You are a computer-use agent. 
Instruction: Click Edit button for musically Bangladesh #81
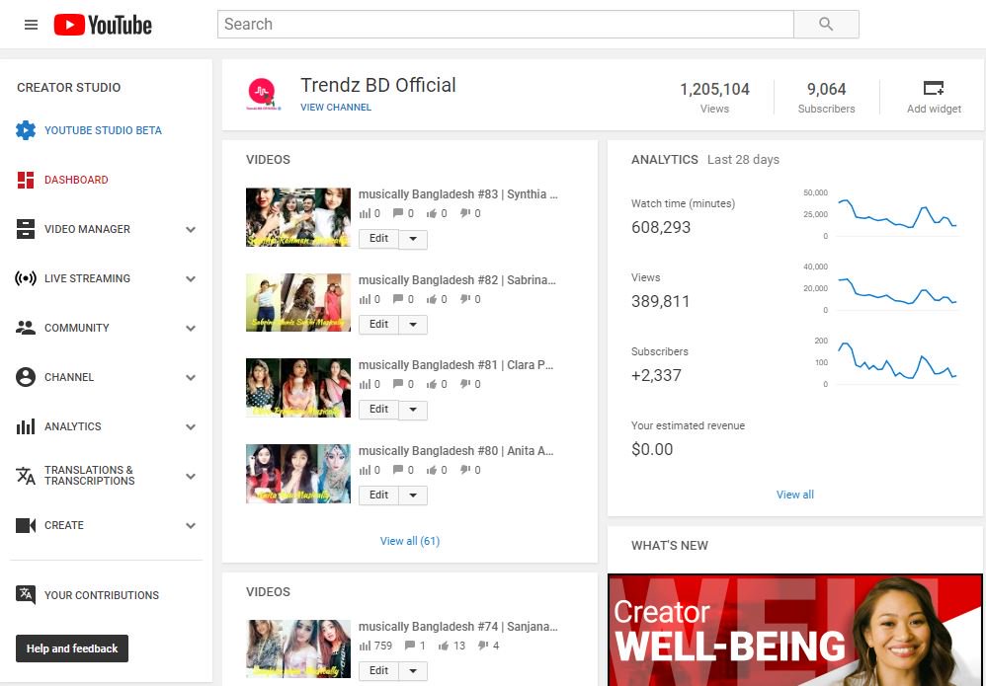click(379, 410)
